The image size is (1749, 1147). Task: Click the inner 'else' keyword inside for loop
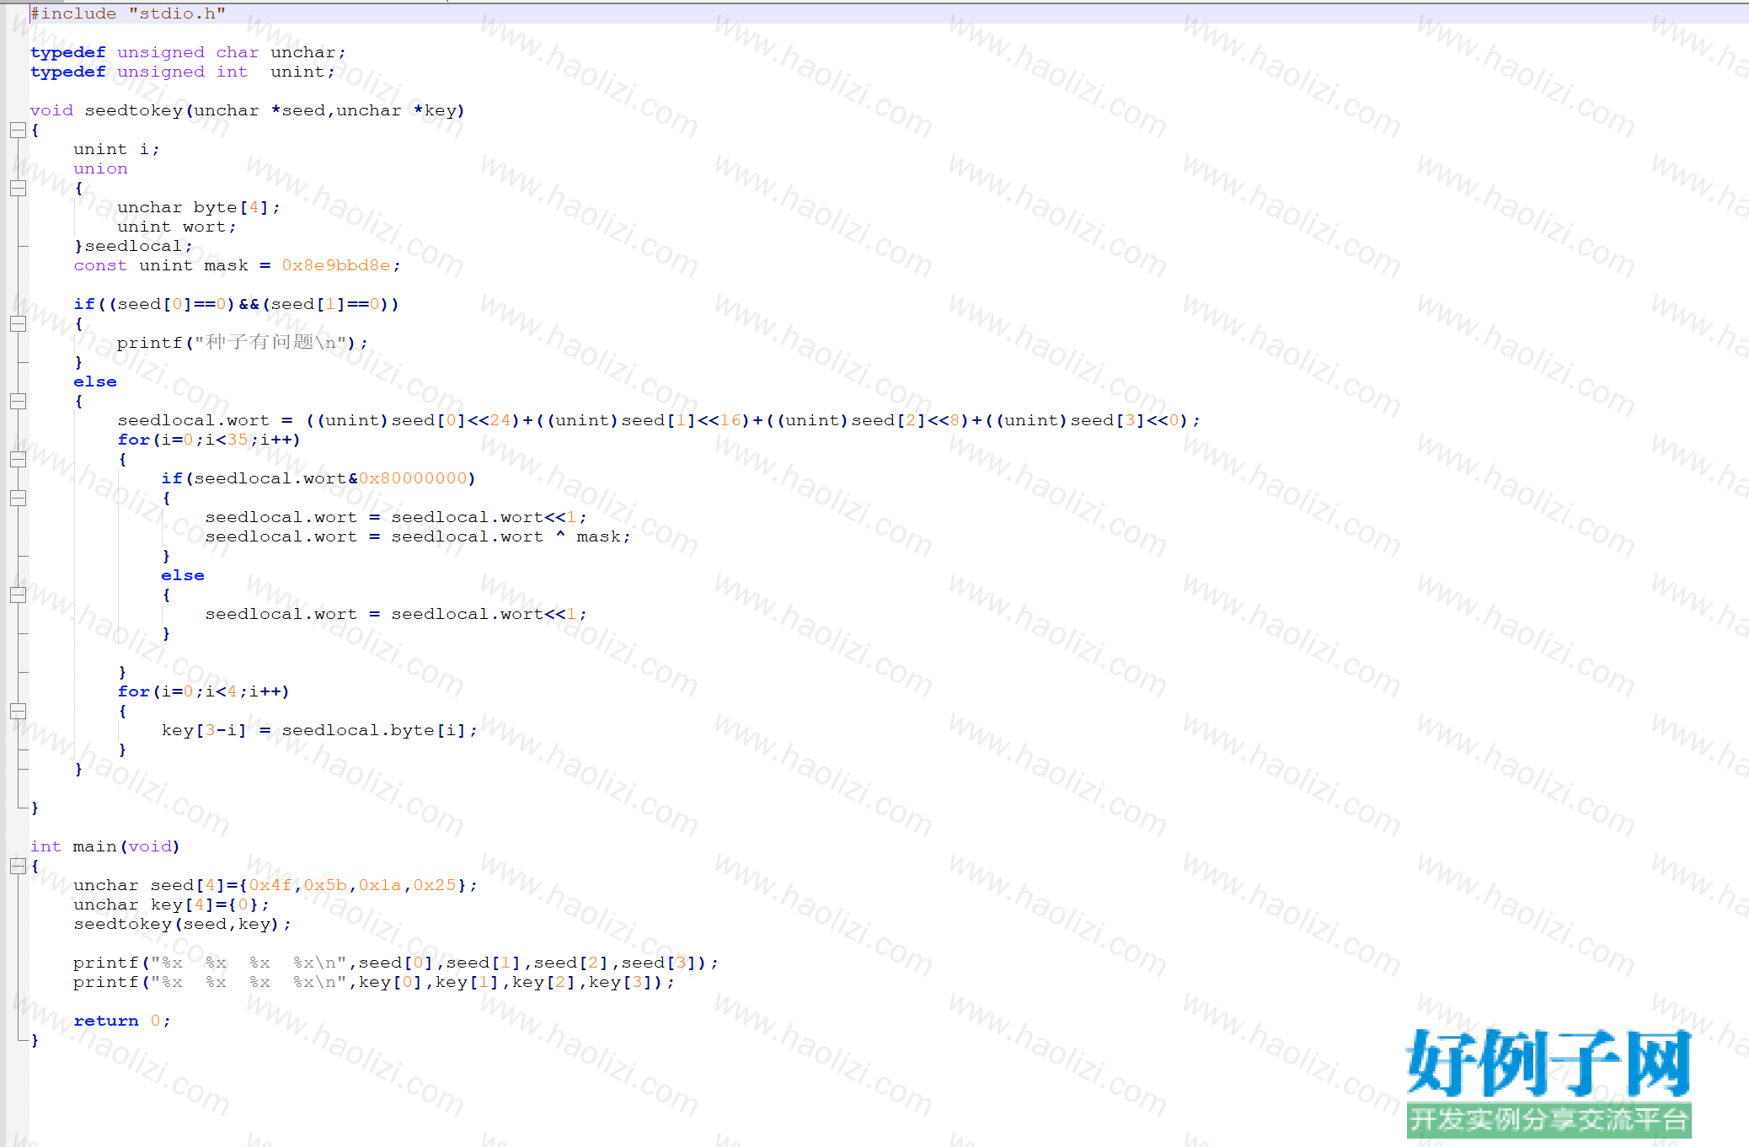[x=183, y=575]
